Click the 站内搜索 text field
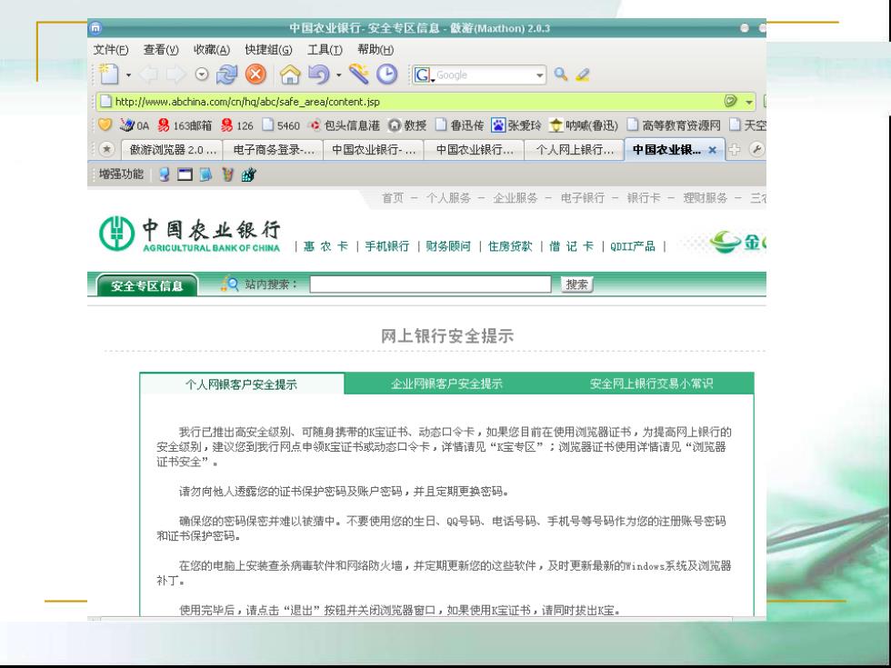The width and height of the screenshot is (891, 668). pyautogui.click(x=430, y=284)
